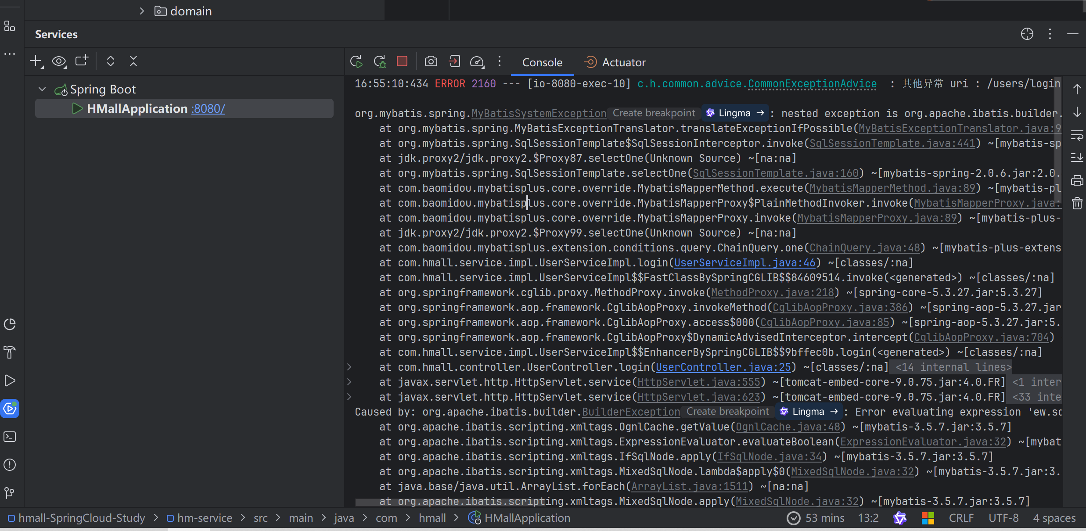Switch to the Actuator tab
Screen dimensions: 1086x531
click(615, 62)
